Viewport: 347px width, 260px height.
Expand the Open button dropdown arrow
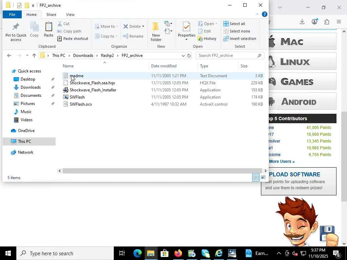coord(216,24)
